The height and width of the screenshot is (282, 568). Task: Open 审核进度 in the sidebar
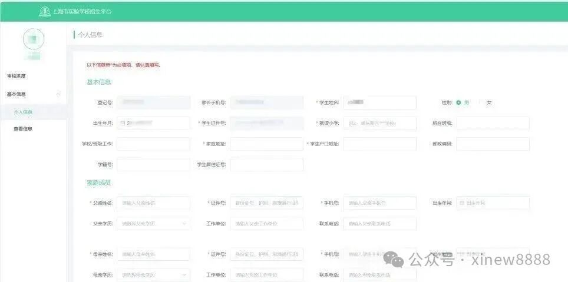pyautogui.click(x=16, y=76)
